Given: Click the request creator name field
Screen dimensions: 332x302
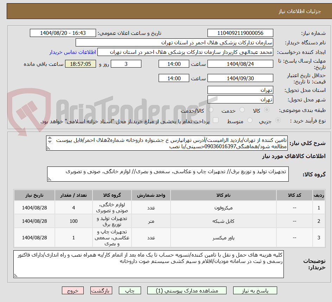Looking at the screenshot, I should point(185,52).
